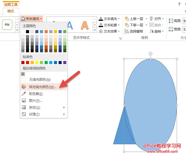186x156 pixels.
Task: Open the 下移一层 dropdown arrow
Action: [x=146, y=25]
